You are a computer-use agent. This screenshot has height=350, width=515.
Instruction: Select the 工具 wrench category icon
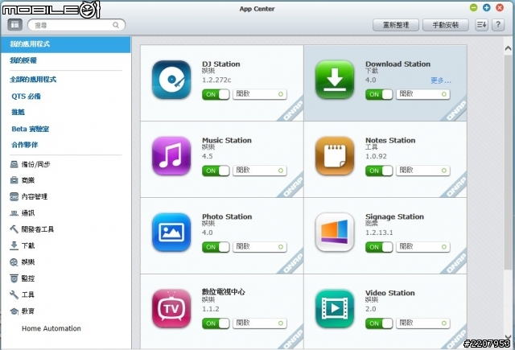pyautogui.click(x=14, y=294)
